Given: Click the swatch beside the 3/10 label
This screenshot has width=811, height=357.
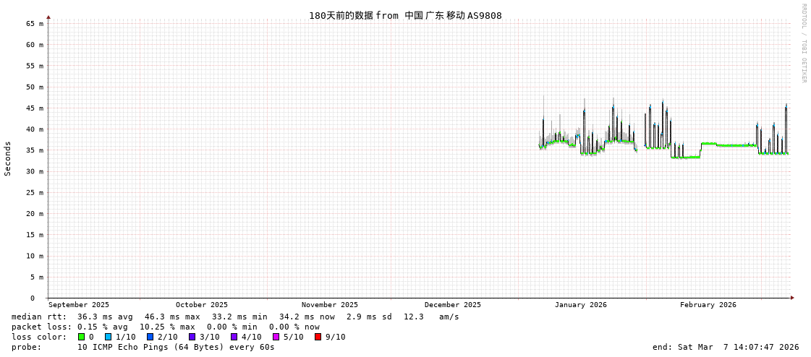Looking at the screenshot, I should coord(192,337).
